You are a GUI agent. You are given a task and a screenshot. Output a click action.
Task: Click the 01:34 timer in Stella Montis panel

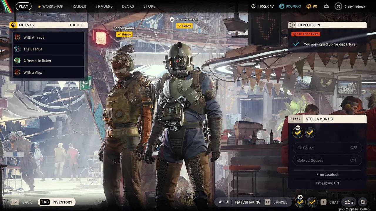pyautogui.click(x=295, y=119)
